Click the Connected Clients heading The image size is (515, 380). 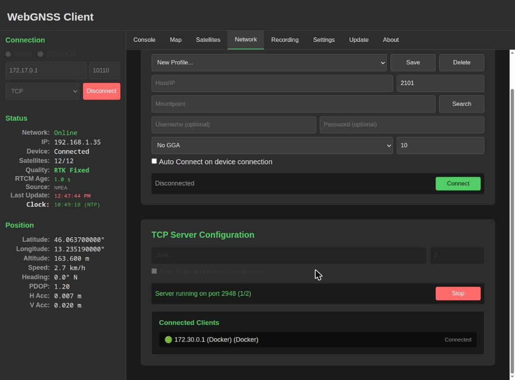point(189,323)
